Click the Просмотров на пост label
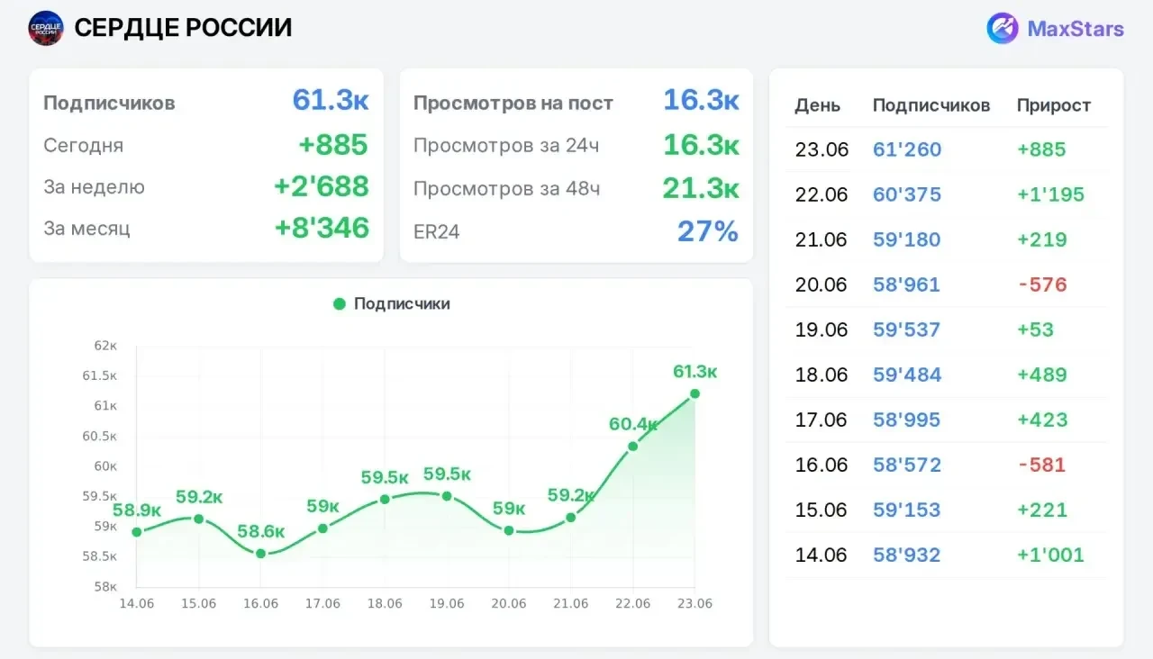 point(513,104)
